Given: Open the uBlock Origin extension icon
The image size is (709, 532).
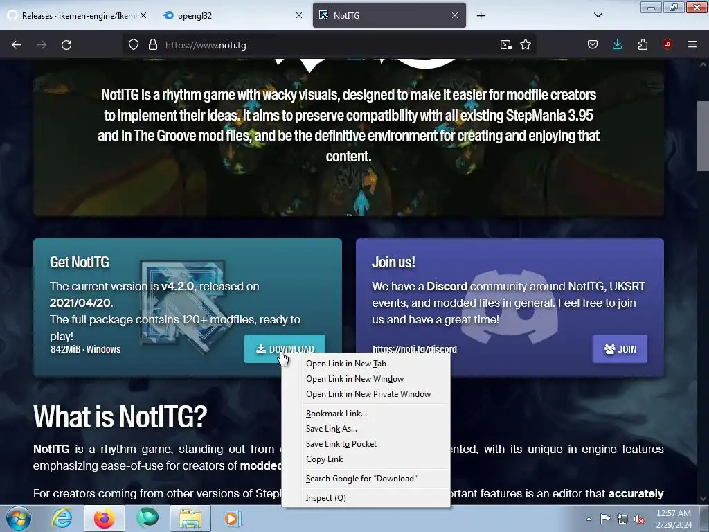Looking at the screenshot, I should tap(667, 45).
